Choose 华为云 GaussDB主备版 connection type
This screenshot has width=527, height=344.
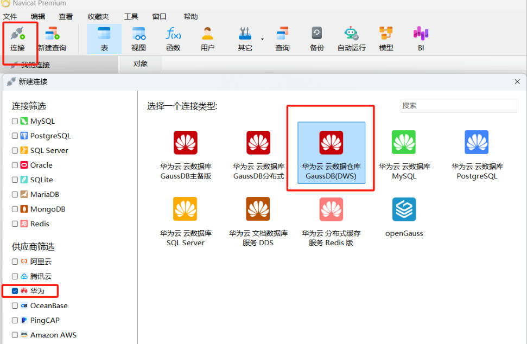point(186,155)
